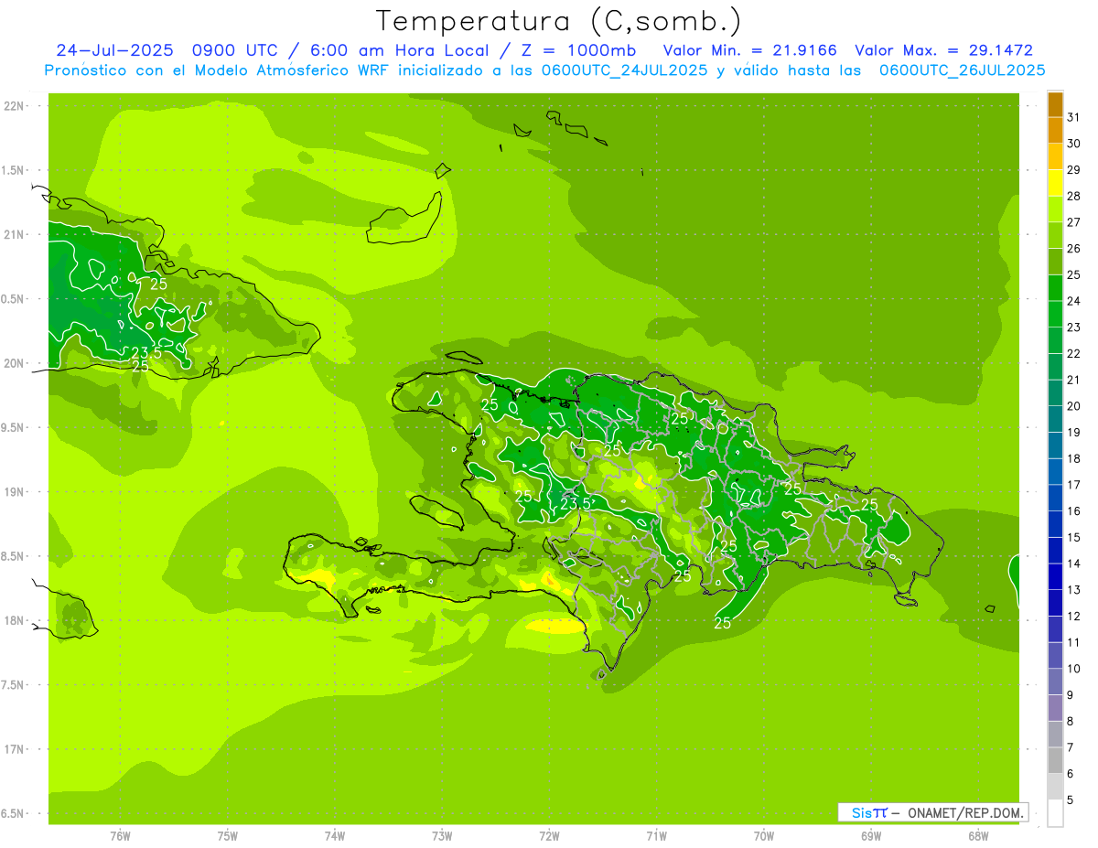Click the '70W' longitude label
1098x848 pixels.
tap(764, 835)
